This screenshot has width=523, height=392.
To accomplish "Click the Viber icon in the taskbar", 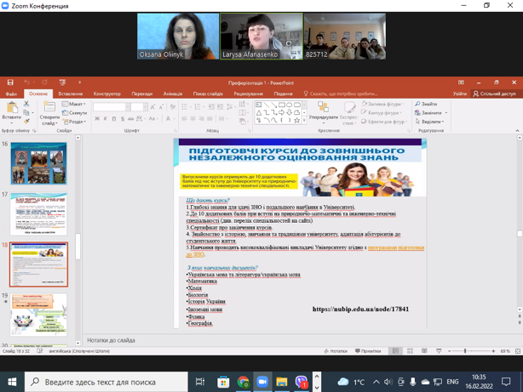I will tap(301, 383).
